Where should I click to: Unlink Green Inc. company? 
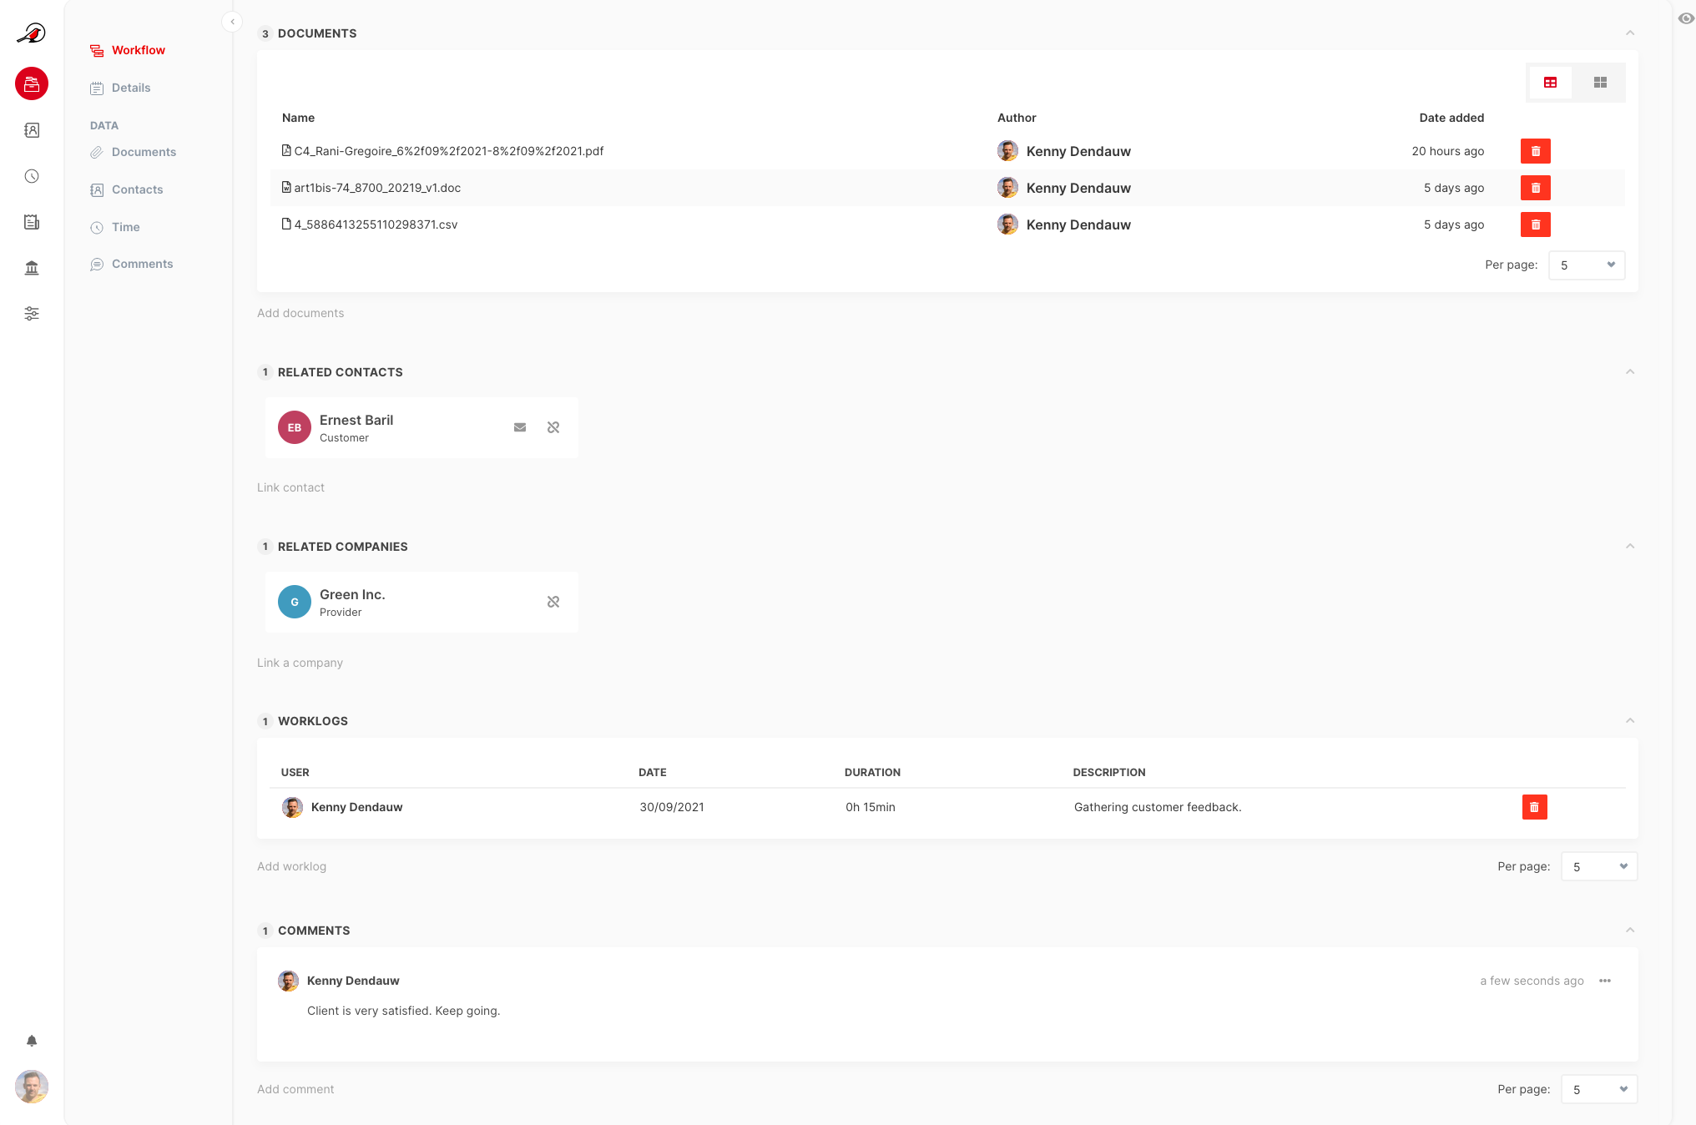[x=553, y=602]
